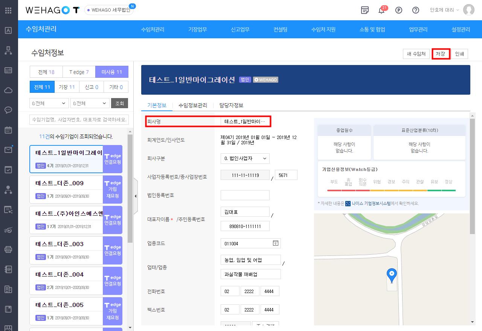482x331 pixels.
Task: Click the 저장 save button
Action: [441, 54]
